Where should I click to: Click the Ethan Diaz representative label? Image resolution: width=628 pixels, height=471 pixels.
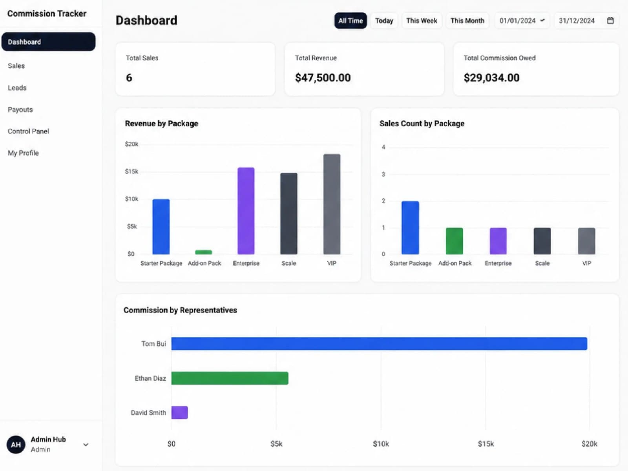[x=150, y=378]
